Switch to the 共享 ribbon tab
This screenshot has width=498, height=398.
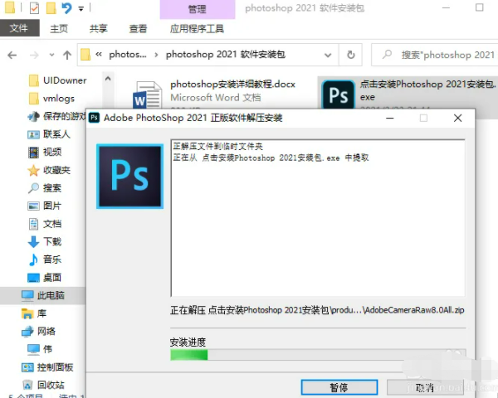coord(98,29)
